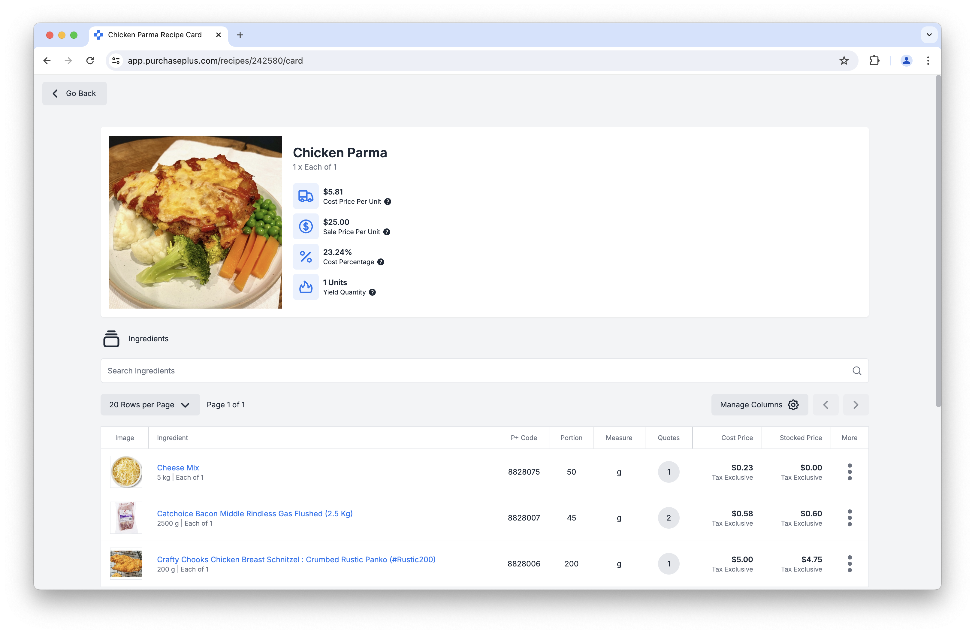The height and width of the screenshot is (634, 975).
Task: Click the Yield Quantity help icon
Action: click(373, 292)
